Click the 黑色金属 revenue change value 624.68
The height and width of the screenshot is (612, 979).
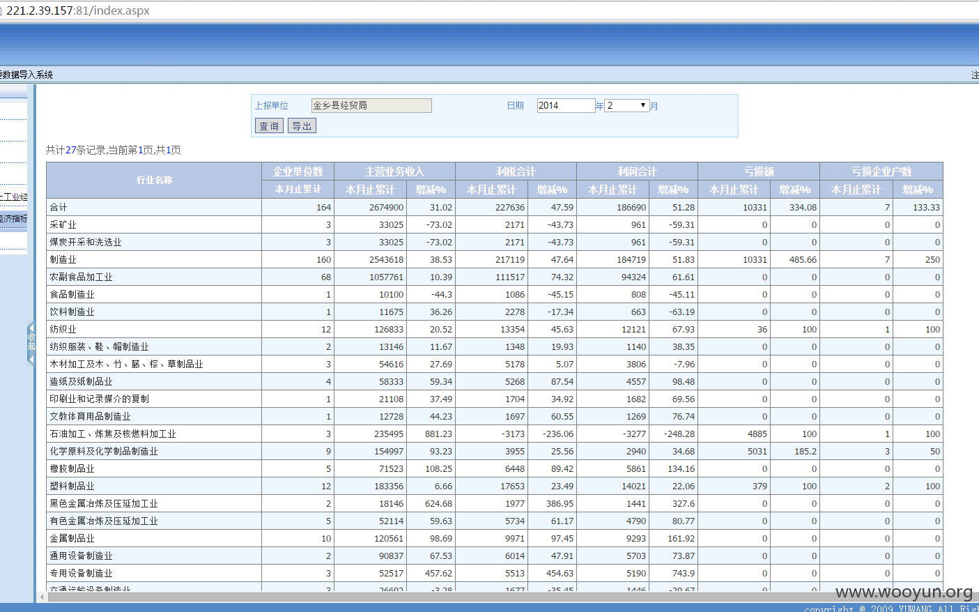pos(438,503)
